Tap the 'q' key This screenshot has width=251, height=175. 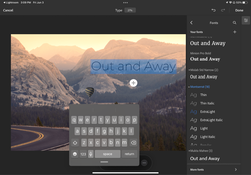[74, 120]
